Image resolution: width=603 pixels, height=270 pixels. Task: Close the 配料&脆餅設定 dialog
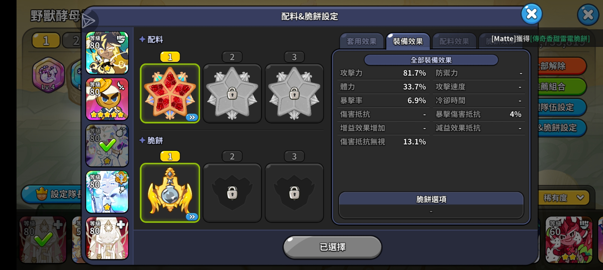pyautogui.click(x=532, y=14)
